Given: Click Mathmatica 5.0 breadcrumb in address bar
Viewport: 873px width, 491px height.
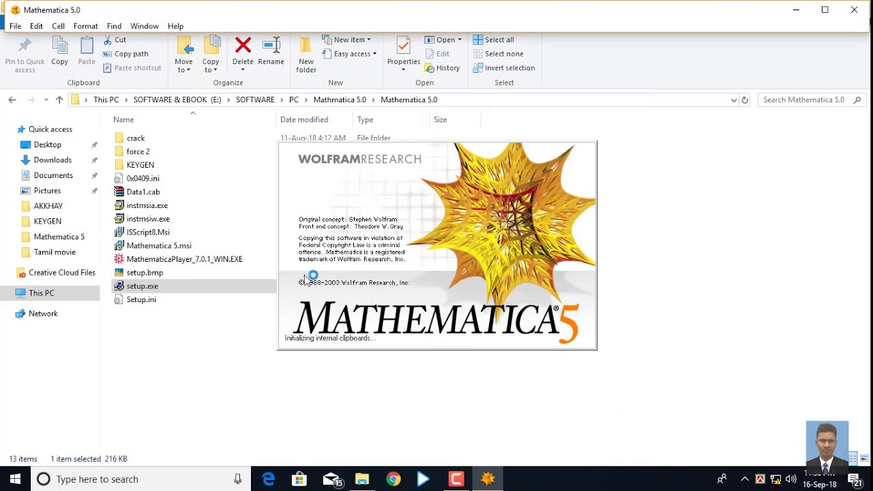Looking at the screenshot, I should click(x=340, y=100).
